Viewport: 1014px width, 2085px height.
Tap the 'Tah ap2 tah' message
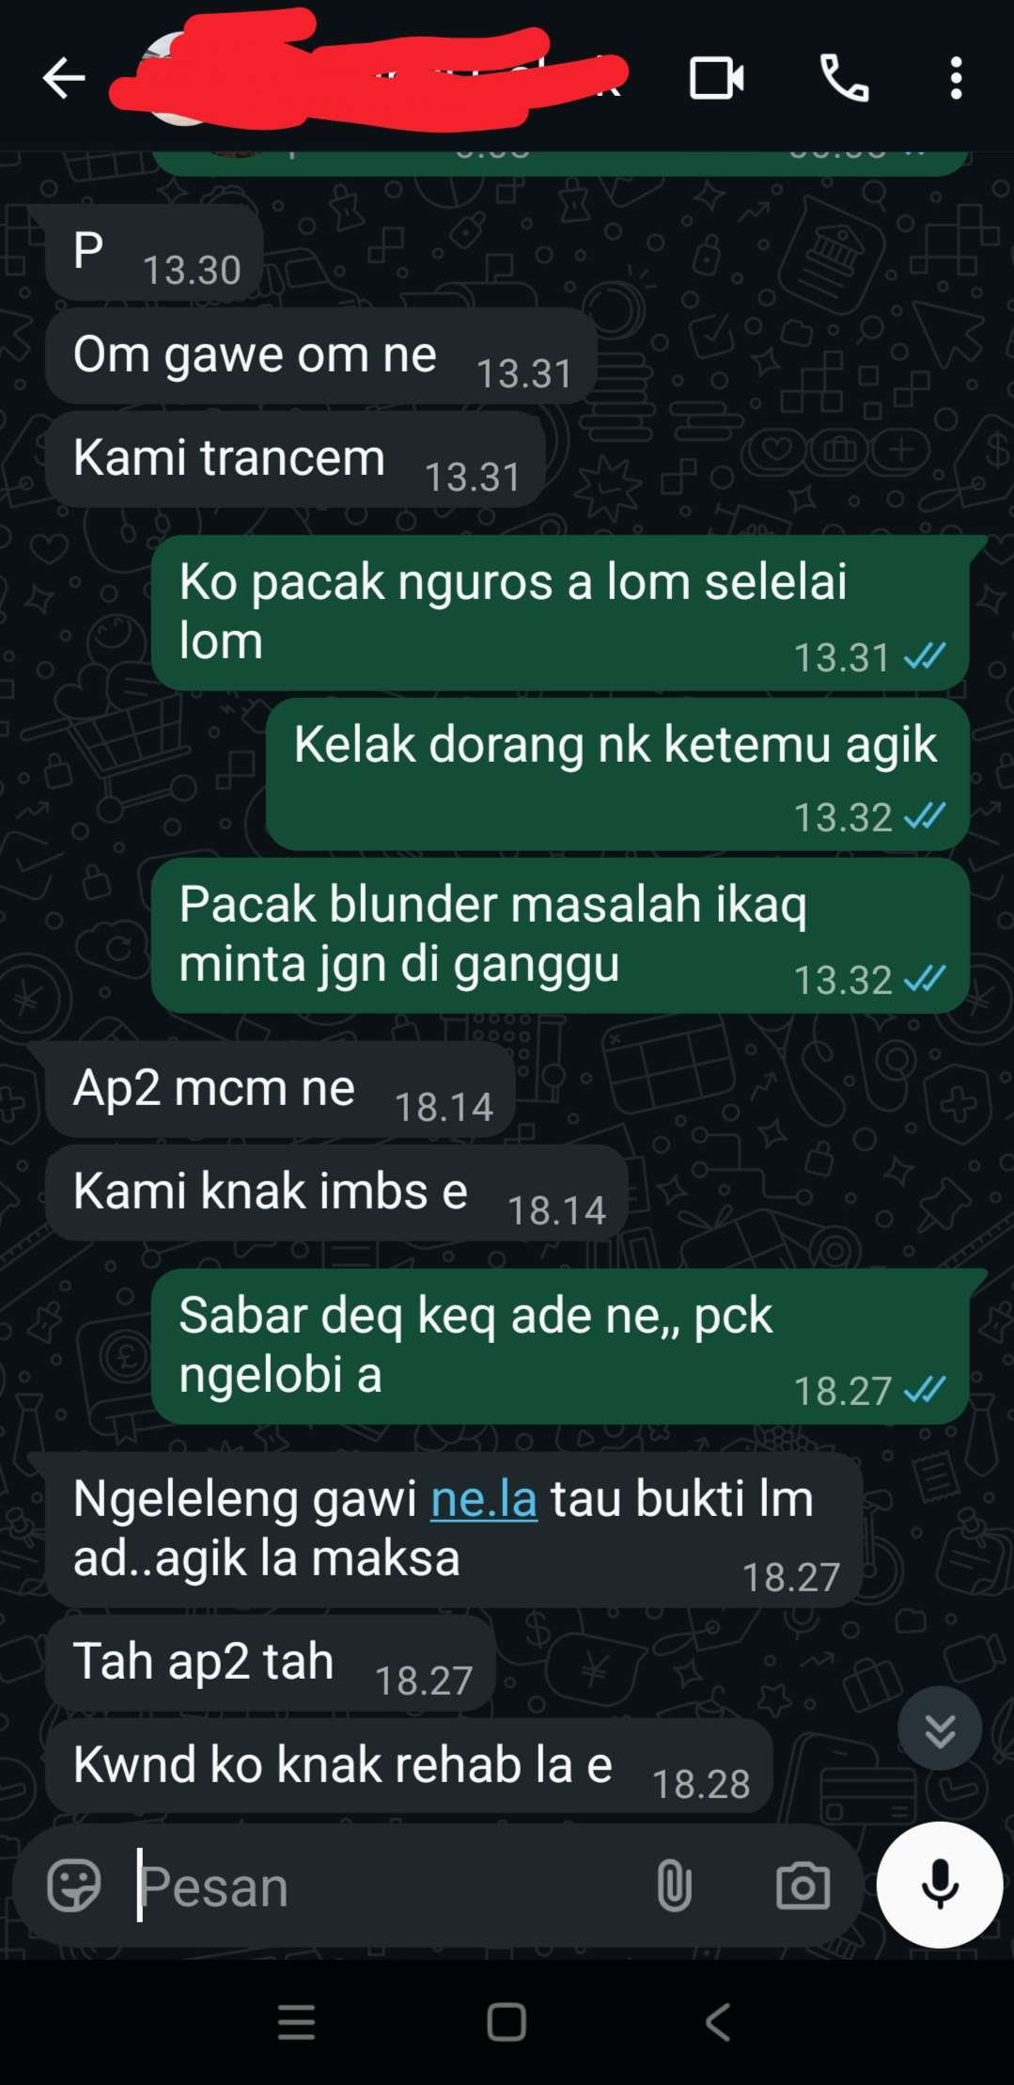tap(270, 1663)
